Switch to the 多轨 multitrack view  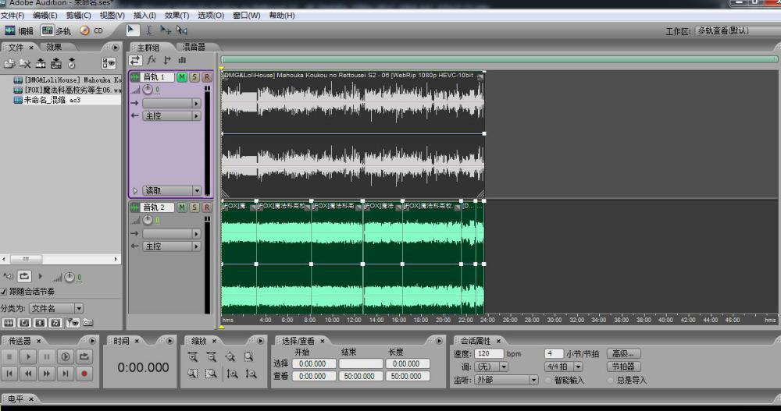click(x=55, y=31)
